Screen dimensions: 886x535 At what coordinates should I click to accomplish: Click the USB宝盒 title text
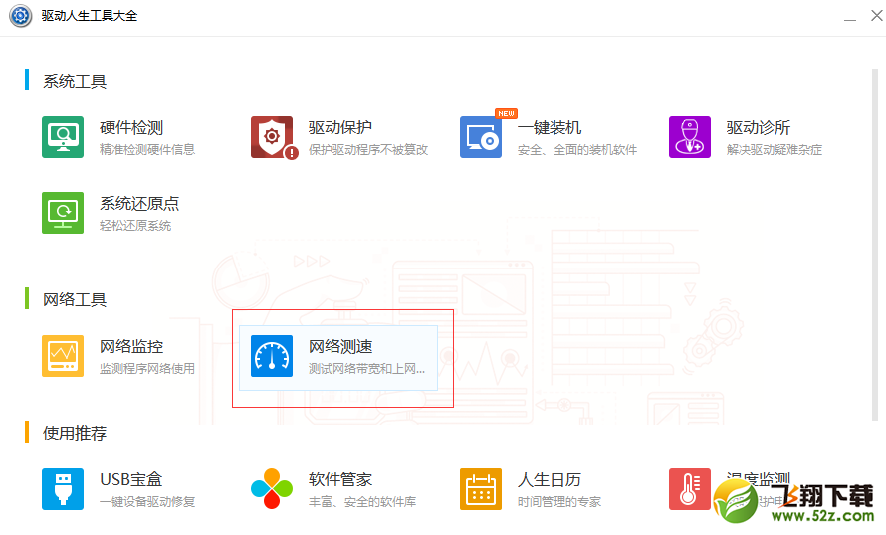click(x=131, y=480)
